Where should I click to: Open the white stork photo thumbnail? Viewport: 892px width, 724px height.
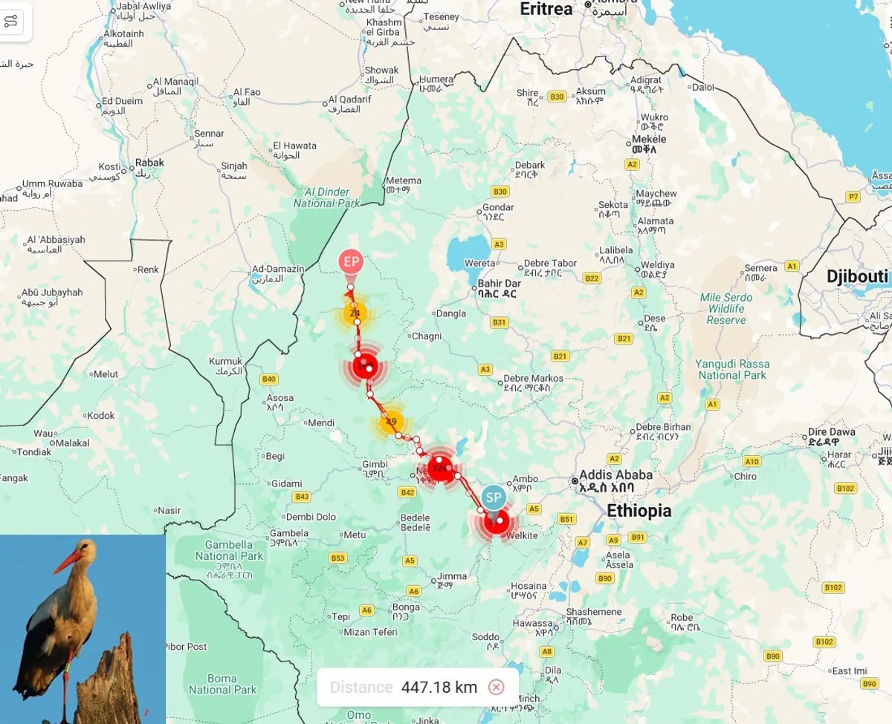click(83, 629)
